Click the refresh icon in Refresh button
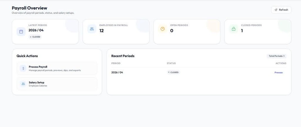 pos(276,10)
